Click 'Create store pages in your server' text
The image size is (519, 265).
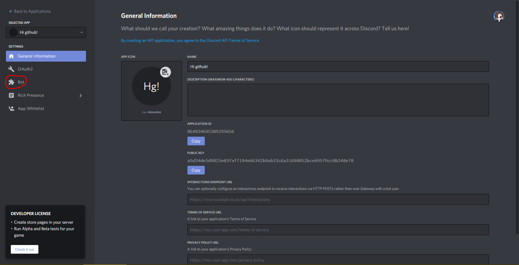coord(44,222)
